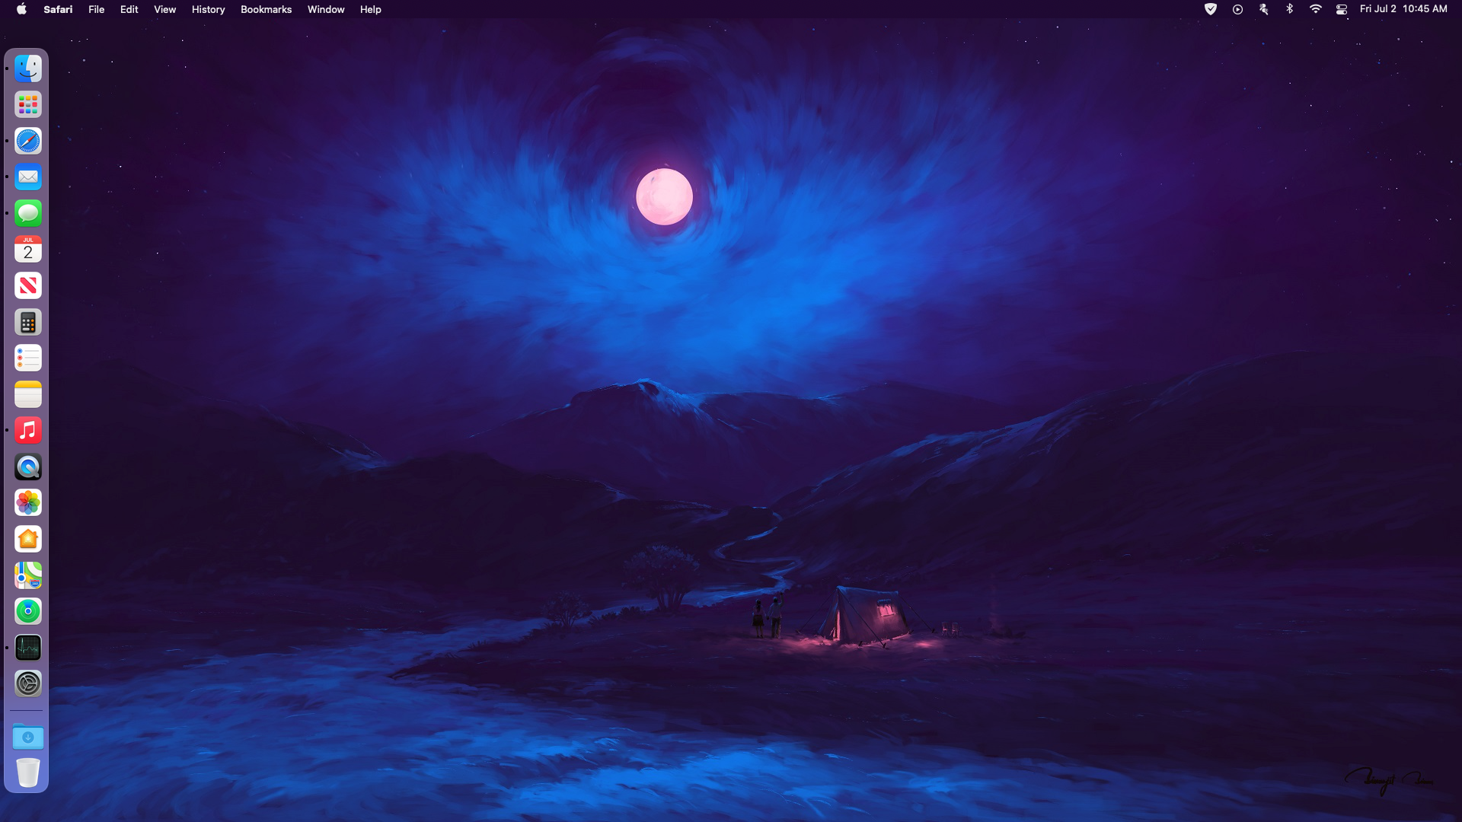The width and height of the screenshot is (1462, 822).
Task: Open the Apple menu
Action: tap(21, 9)
